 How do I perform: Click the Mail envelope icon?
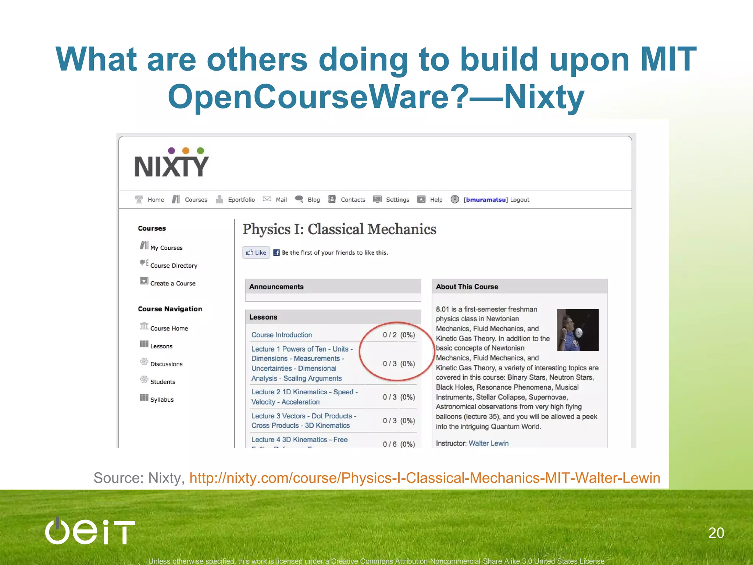pyautogui.click(x=267, y=199)
